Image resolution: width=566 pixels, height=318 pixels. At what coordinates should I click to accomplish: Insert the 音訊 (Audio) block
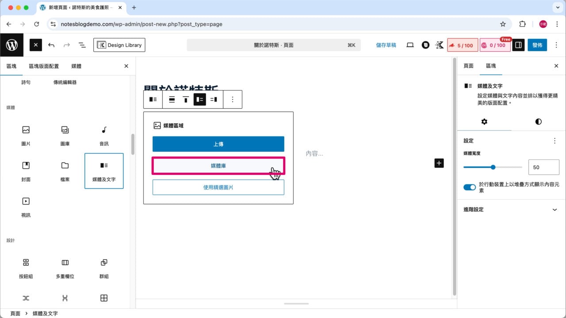tap(104, 135)
